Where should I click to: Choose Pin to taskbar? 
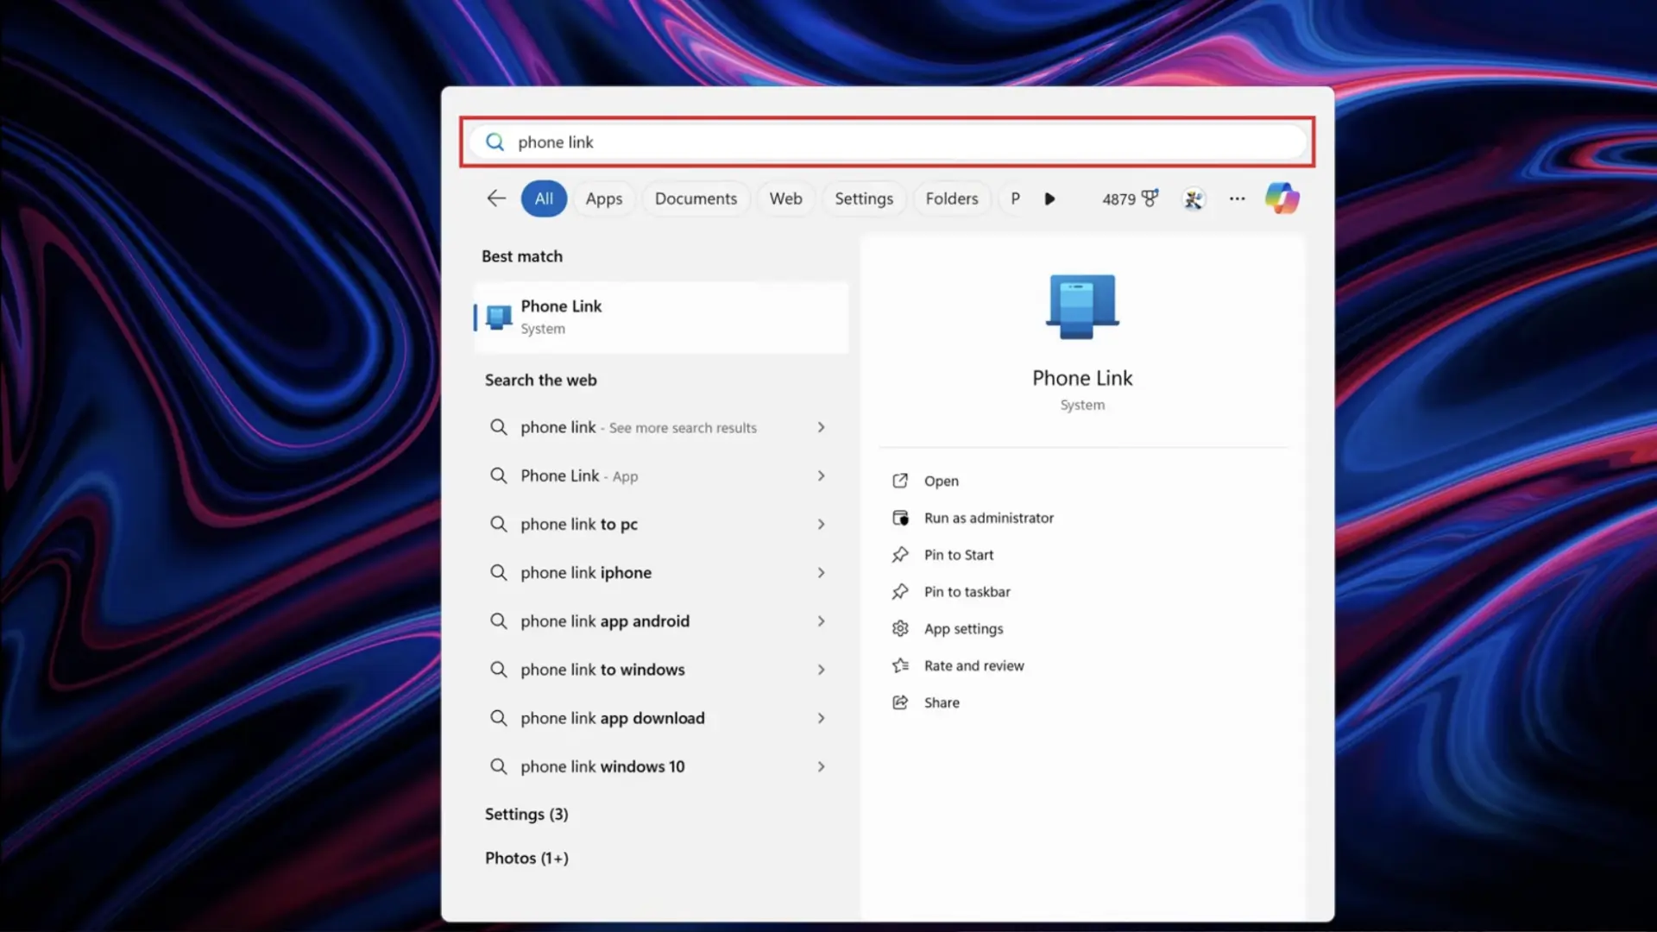point(967,592)
